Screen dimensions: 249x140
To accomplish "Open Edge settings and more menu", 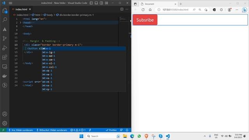I will (x=237, y=10).
